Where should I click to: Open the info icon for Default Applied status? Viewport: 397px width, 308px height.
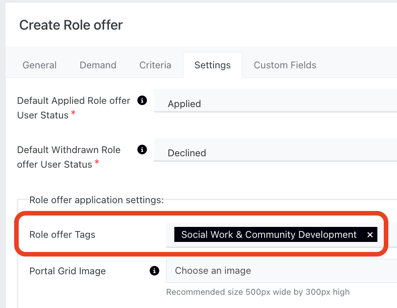click(x=142, y=100)
